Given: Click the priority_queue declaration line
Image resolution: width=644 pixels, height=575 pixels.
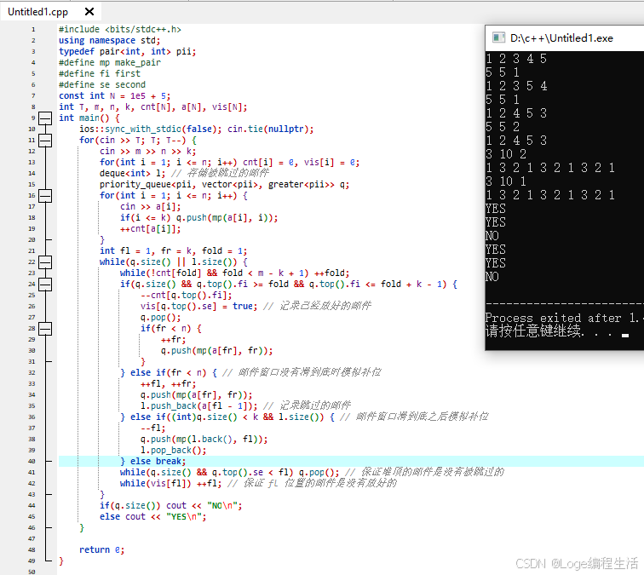Looking at the screenshot, I should (x=224, y=184).
